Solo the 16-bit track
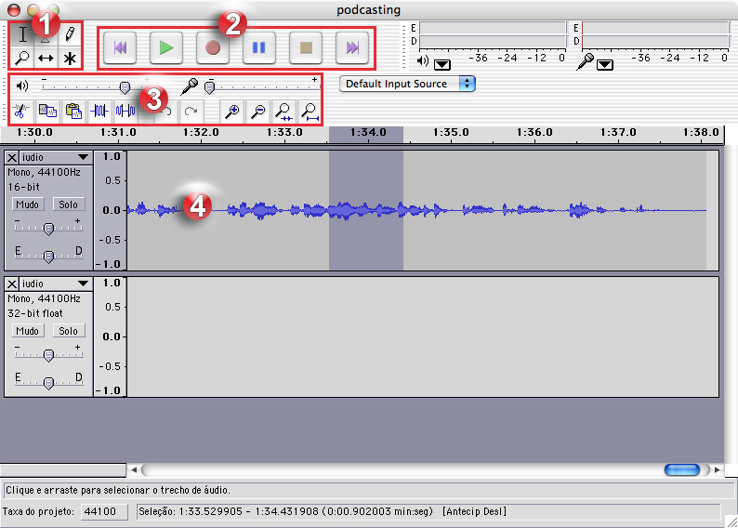The image size is (738, 528). click(x=69, y=205)
